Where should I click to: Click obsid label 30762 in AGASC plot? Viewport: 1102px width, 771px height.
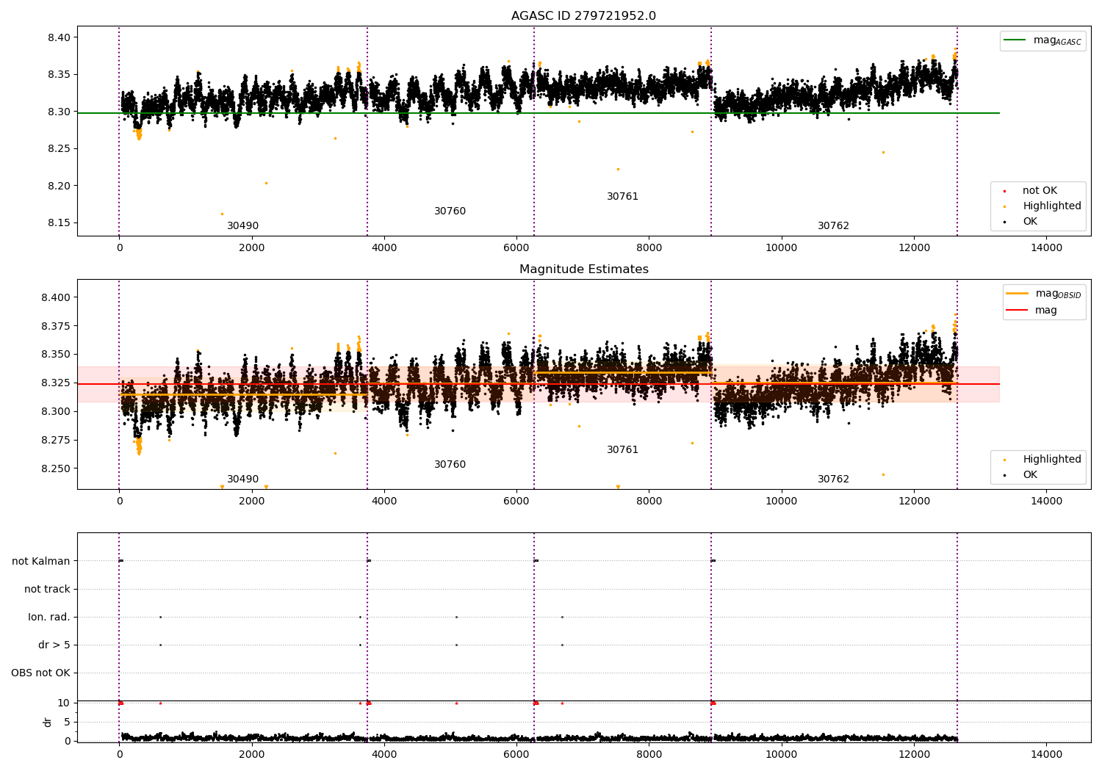(x=833, y=226)
